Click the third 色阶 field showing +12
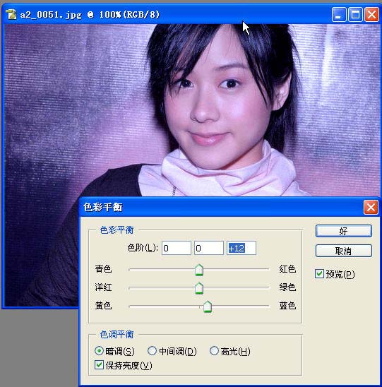Screen dimensions: 382x387 tap(241, 248)
